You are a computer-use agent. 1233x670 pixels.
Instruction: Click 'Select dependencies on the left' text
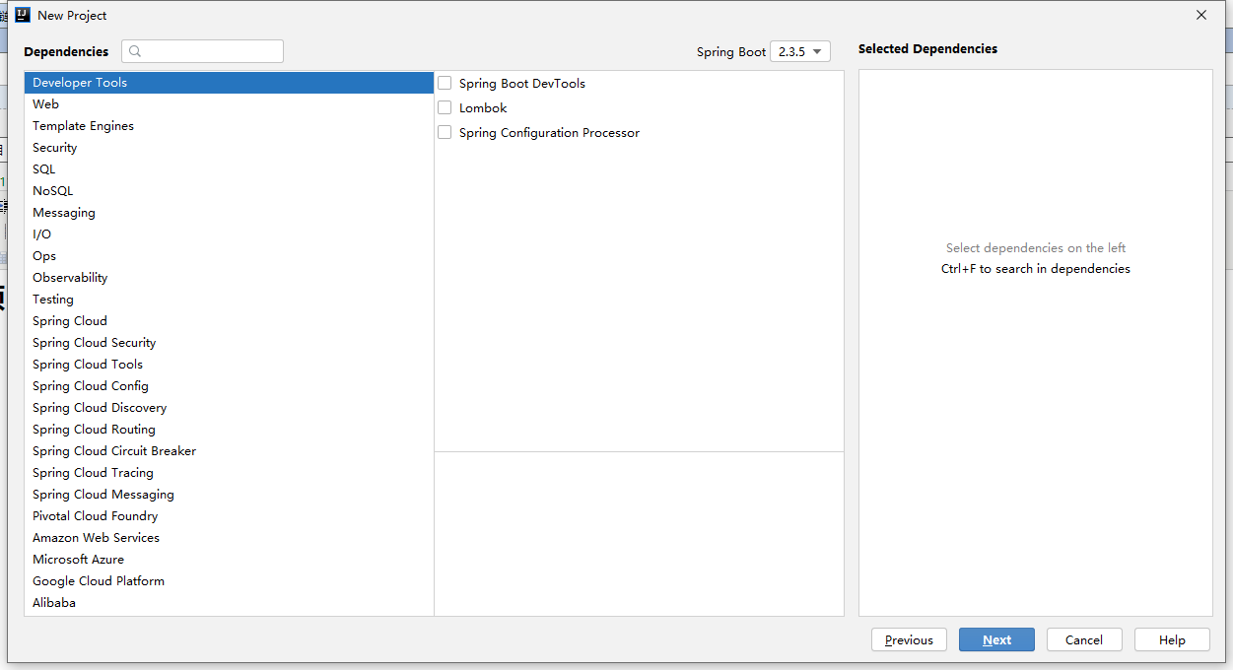(1036, 248)
